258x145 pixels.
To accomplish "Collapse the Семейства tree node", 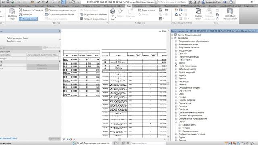I will [x=172, y=38].
